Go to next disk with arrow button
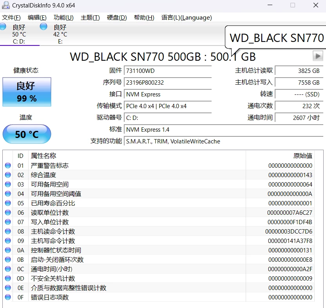 pyautogui.click(x=318, y=56)
